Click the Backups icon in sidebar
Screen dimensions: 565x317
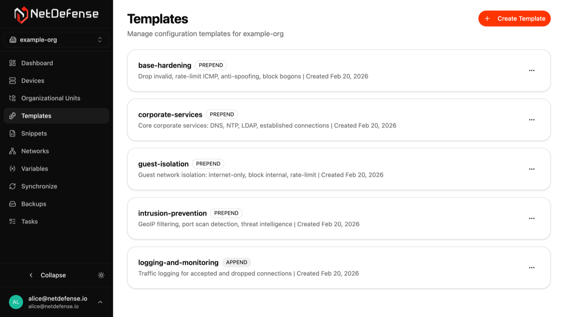tap(12, 203)
